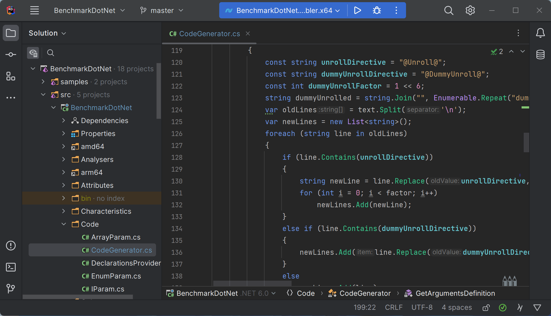Screen dimensions: 551x316
Task: Click the editor vertical scrollbar thumb
Action: tap(526, 142)
